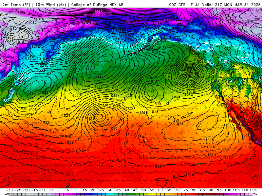Click the 40 value on the color scale

127,190
